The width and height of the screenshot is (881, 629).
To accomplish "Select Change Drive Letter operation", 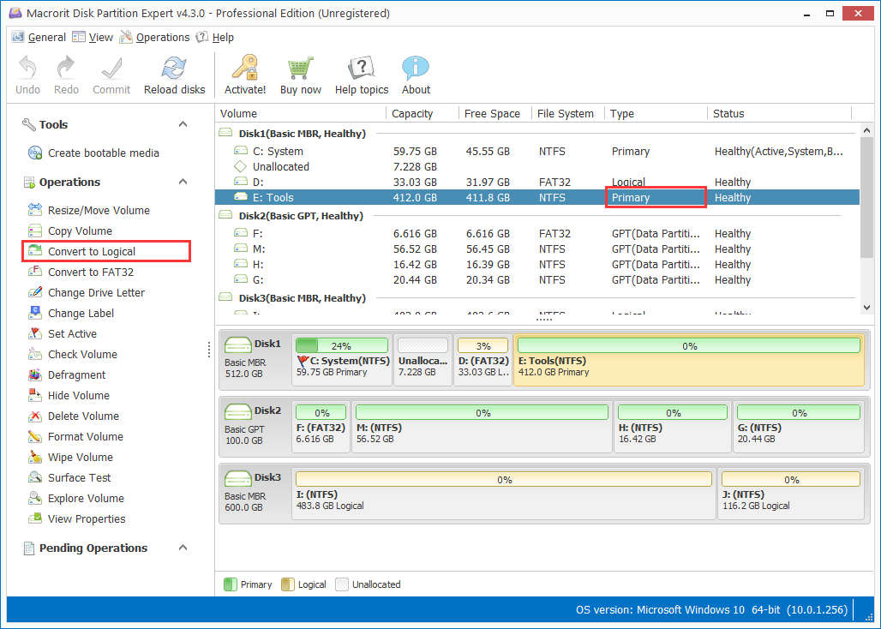I will click(x=87, y=292).
